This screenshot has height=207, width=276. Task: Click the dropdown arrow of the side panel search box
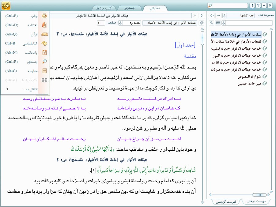(224, 23)
